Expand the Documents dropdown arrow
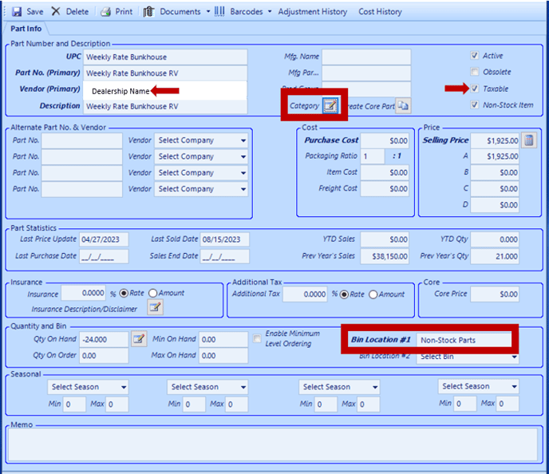This screenshot has width=549, height=474. pyautogui.click(x=208, y=11)
